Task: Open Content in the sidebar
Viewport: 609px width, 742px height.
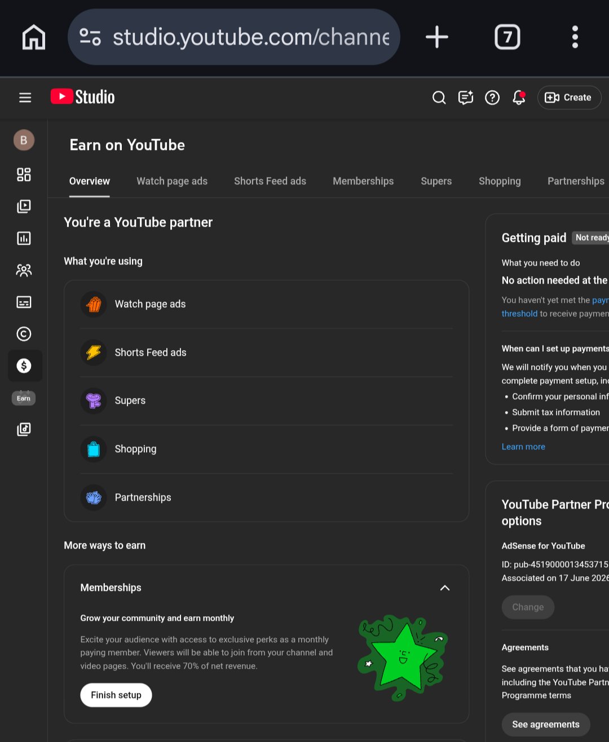Action: (x=24, y=206)
